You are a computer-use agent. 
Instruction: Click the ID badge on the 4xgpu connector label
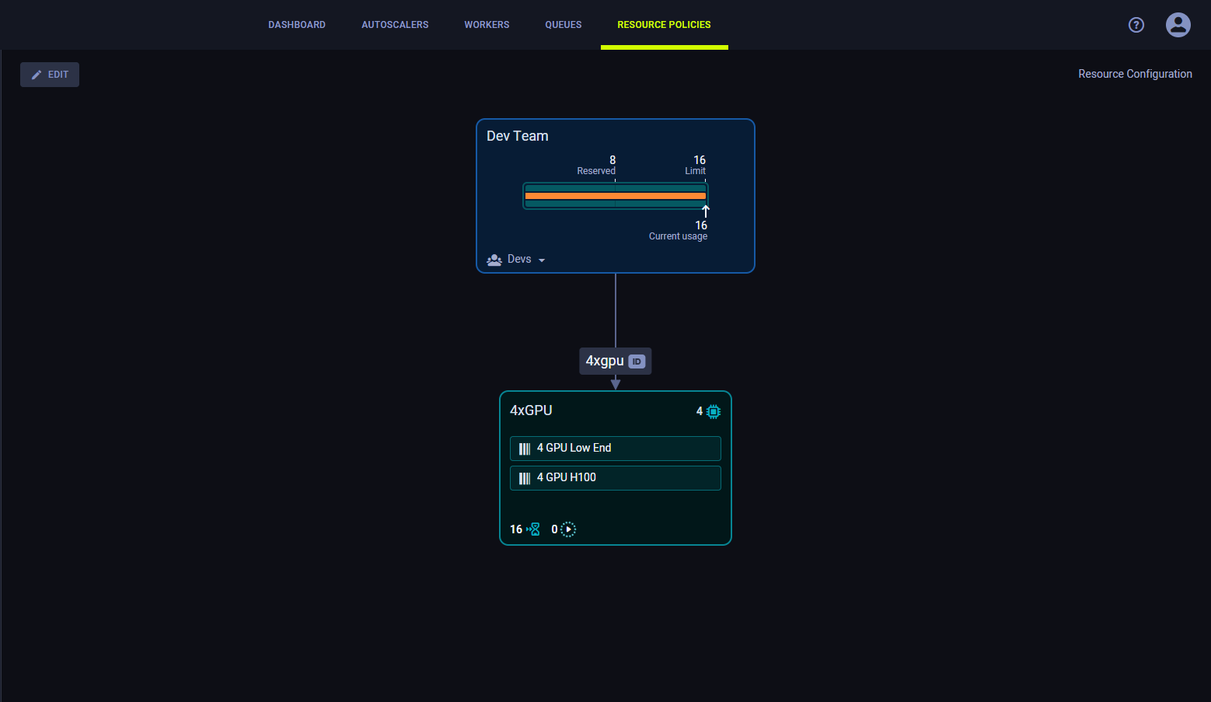[637, 361]
